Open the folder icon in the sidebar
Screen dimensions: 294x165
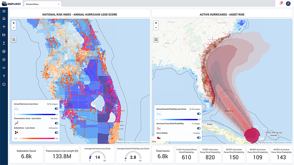click(4, 35)
